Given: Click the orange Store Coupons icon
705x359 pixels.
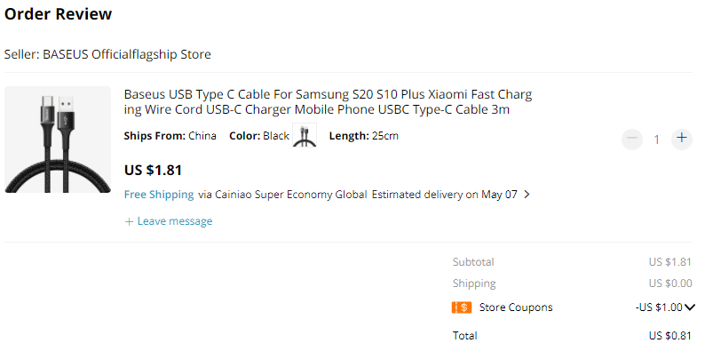Looking at the screenshot, I should [462, 307].
